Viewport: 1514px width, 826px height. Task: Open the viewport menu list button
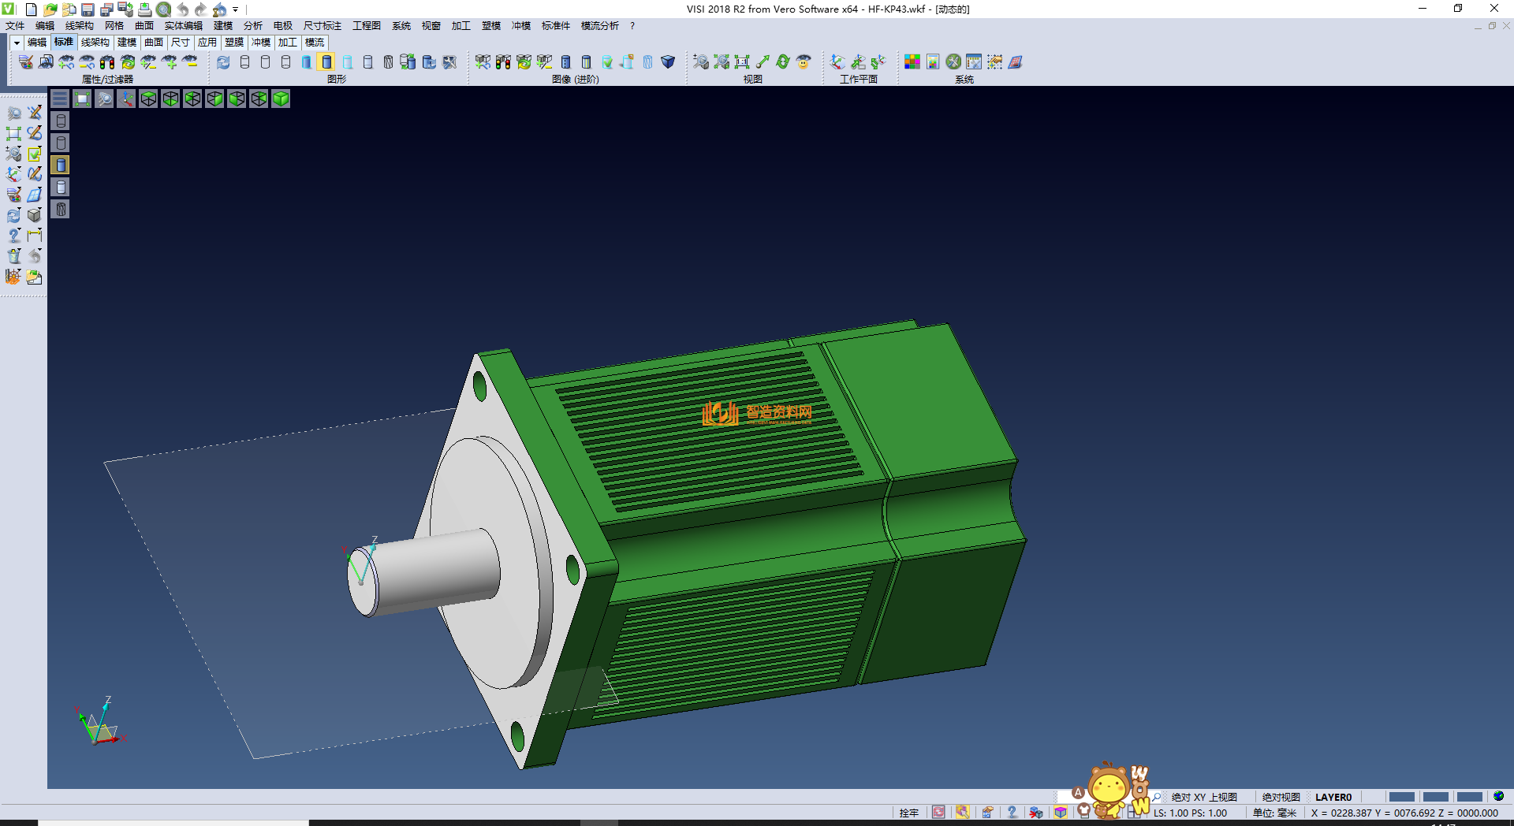(x=60, y=99)
